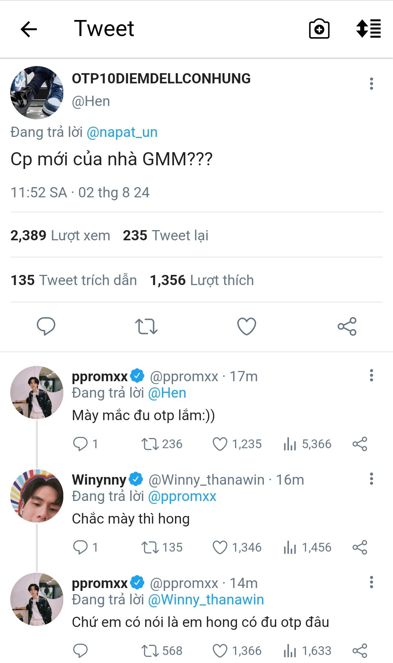Open more options on first ppromxx reply

click(x=371, y=375)
